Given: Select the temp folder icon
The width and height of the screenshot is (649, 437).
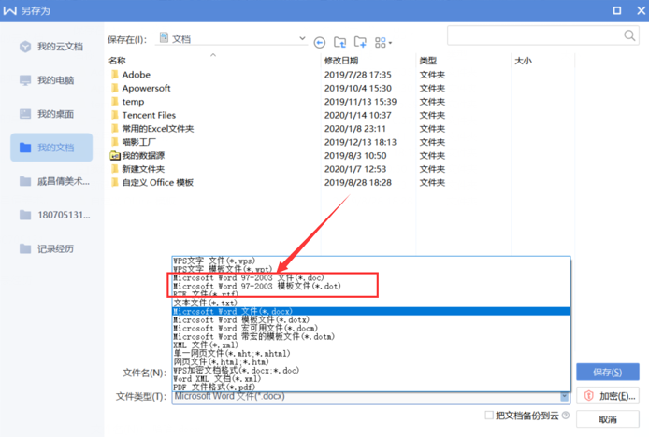Looking at the screenshot, I should [x=115, y=102].
